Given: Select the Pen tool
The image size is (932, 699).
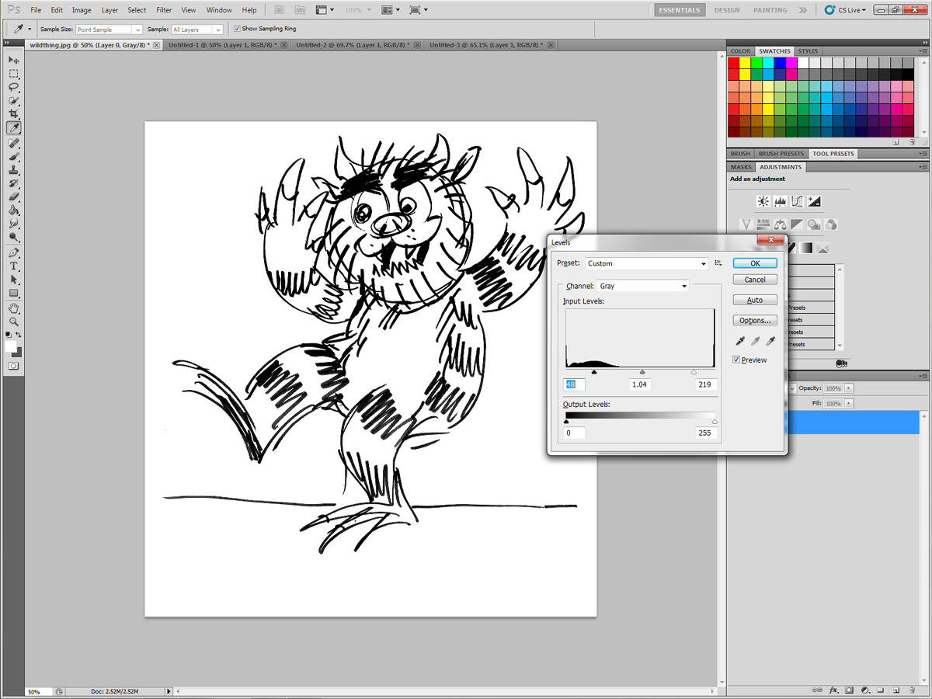Looking at the screenshot, I should coord(14,252).
